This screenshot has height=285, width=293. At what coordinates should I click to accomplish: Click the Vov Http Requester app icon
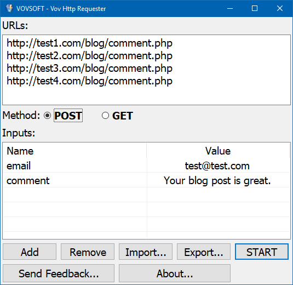tap(9, 8)
